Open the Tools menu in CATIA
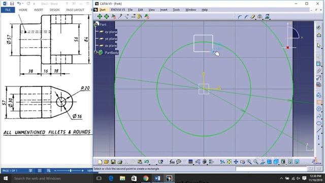Viewport: 325px width, 183px height. point(176,10)
